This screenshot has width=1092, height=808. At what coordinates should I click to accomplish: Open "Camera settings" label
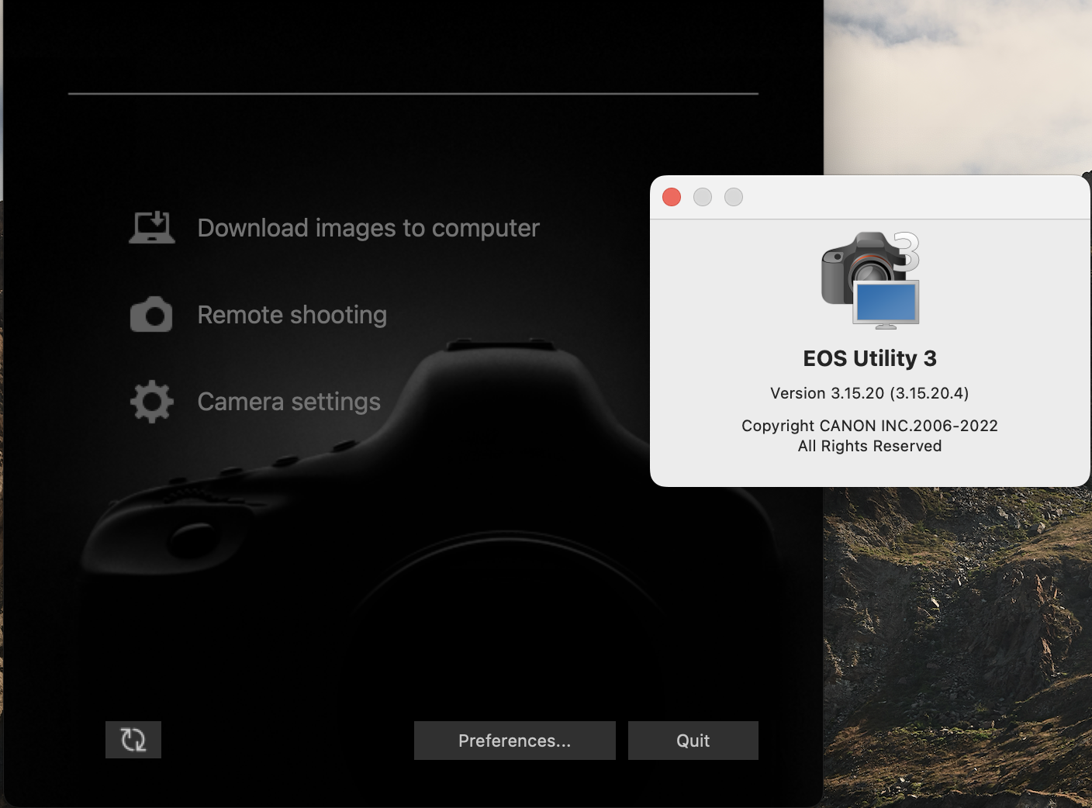289,402
